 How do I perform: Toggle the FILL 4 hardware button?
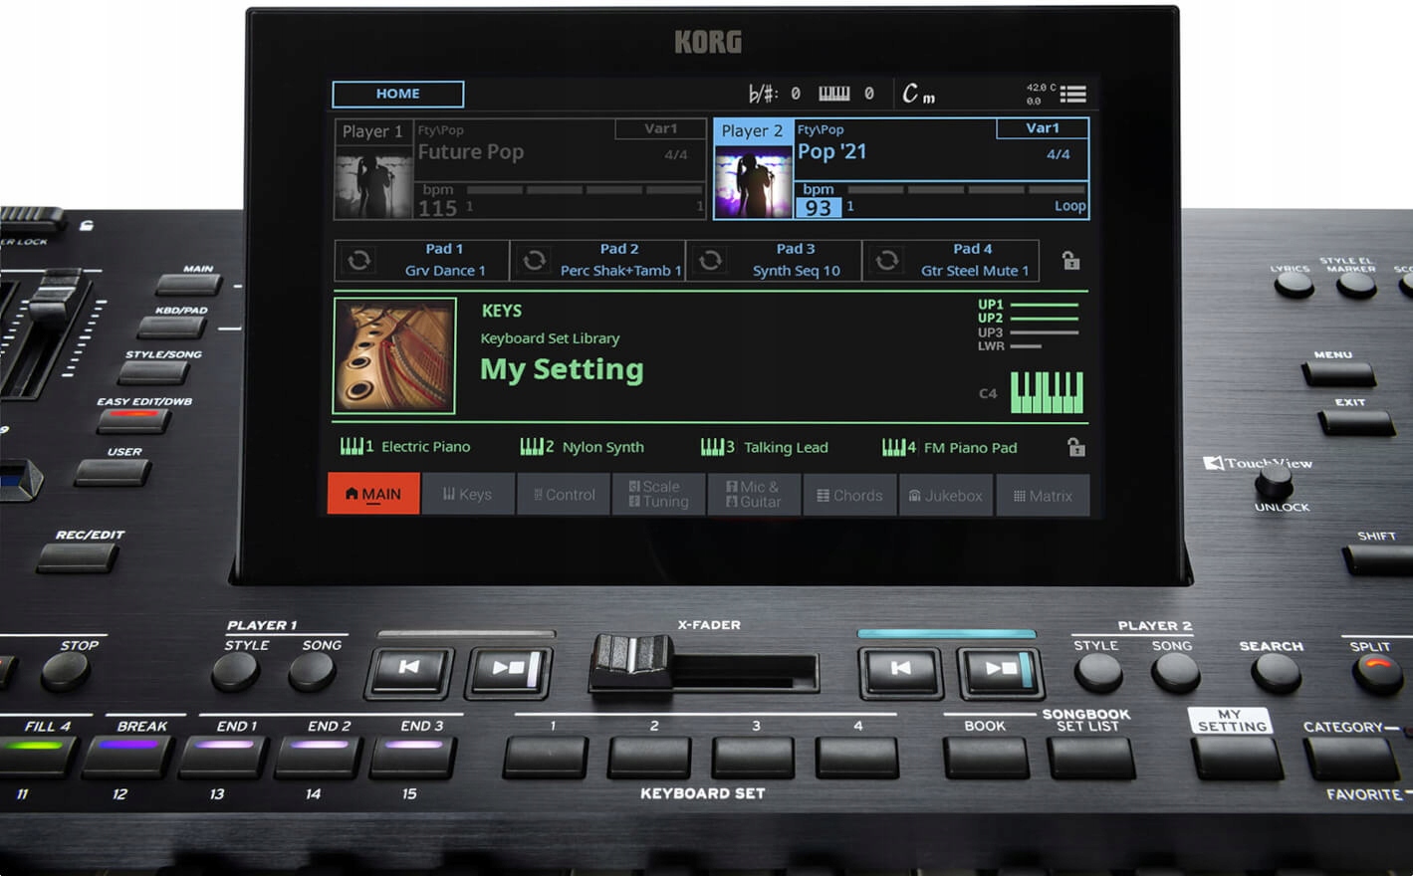36,755
